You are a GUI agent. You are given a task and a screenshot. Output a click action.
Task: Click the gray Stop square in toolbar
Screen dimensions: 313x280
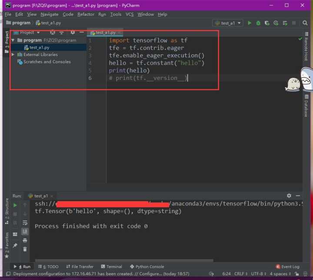tap(294, 23)
